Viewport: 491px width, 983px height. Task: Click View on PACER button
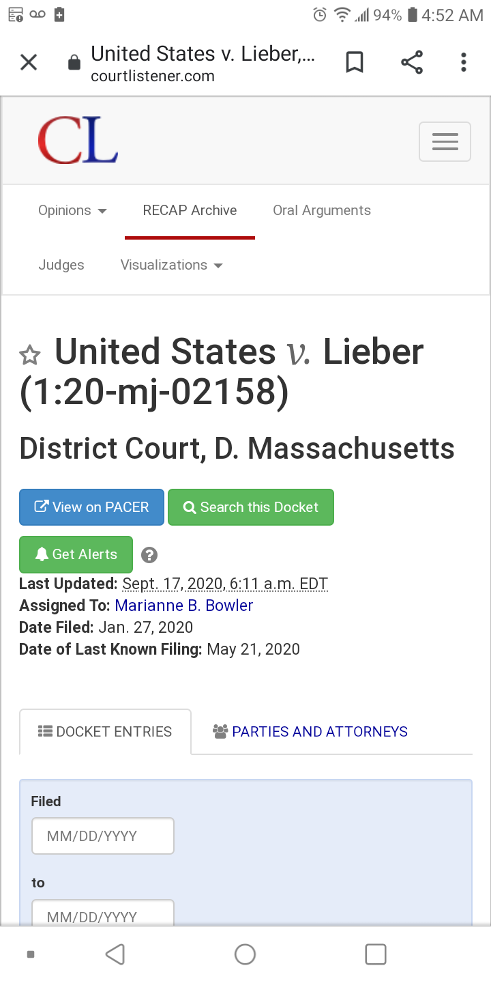[x=91, y=507]
